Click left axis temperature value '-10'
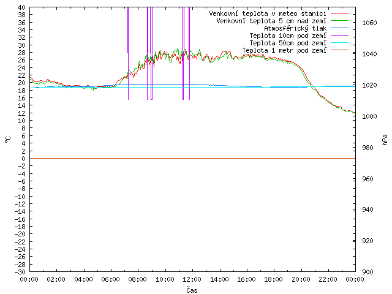The image size is (392, 294). (20, 197)
